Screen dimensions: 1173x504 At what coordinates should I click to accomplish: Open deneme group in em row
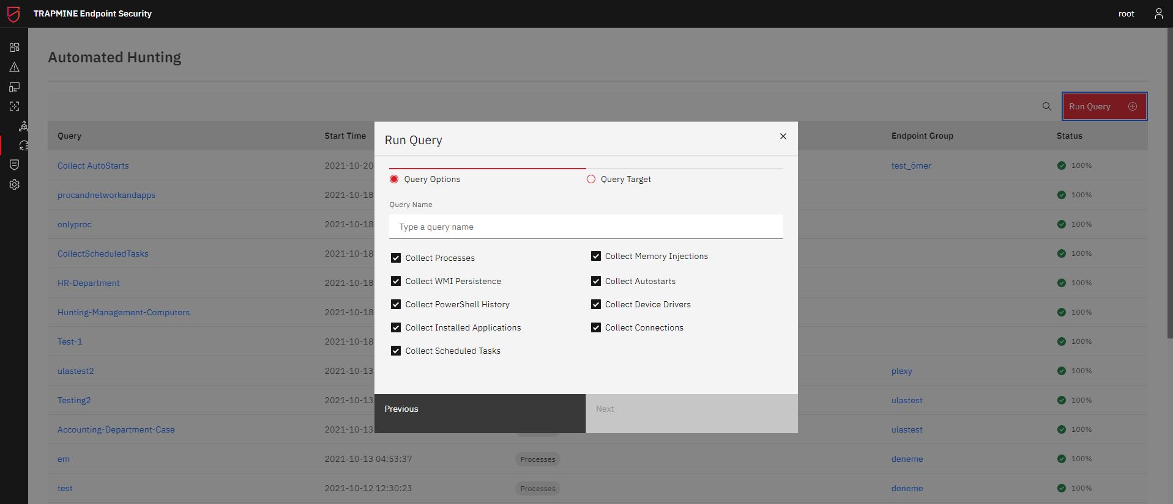click(907, 459)
